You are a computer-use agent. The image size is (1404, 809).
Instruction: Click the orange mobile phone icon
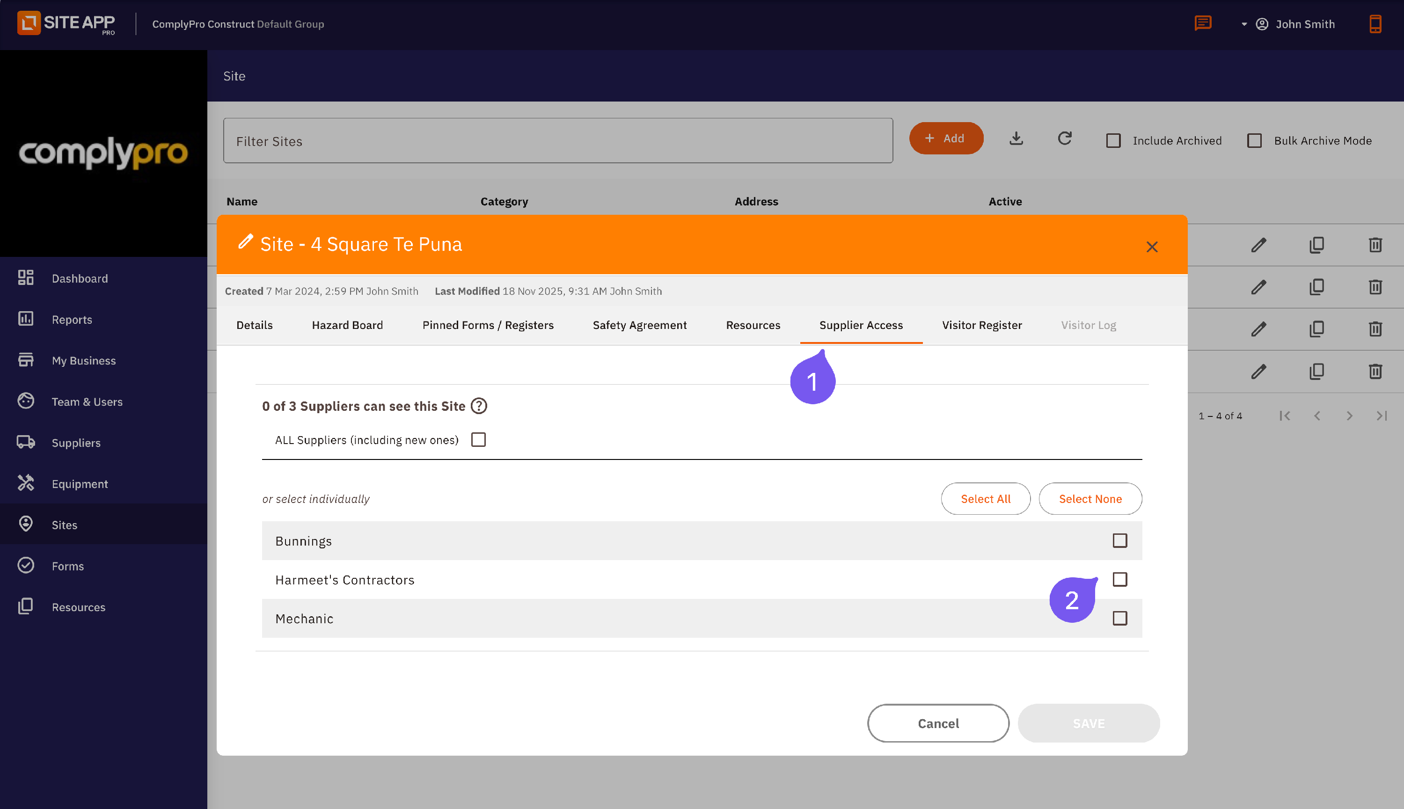(1375, 24)
